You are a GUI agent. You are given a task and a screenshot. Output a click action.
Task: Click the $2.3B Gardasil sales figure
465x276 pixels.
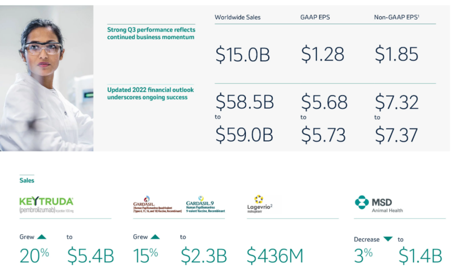pos(204,255)
